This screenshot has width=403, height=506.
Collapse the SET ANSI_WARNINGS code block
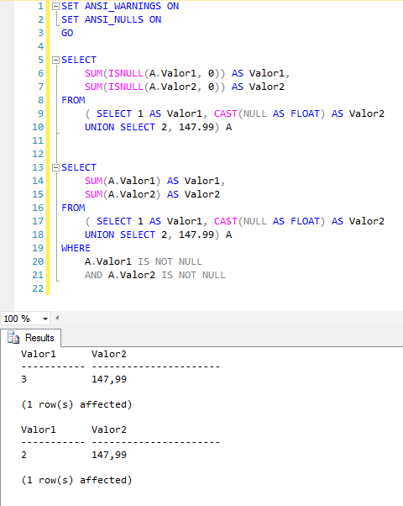click(x=55, y=6)
